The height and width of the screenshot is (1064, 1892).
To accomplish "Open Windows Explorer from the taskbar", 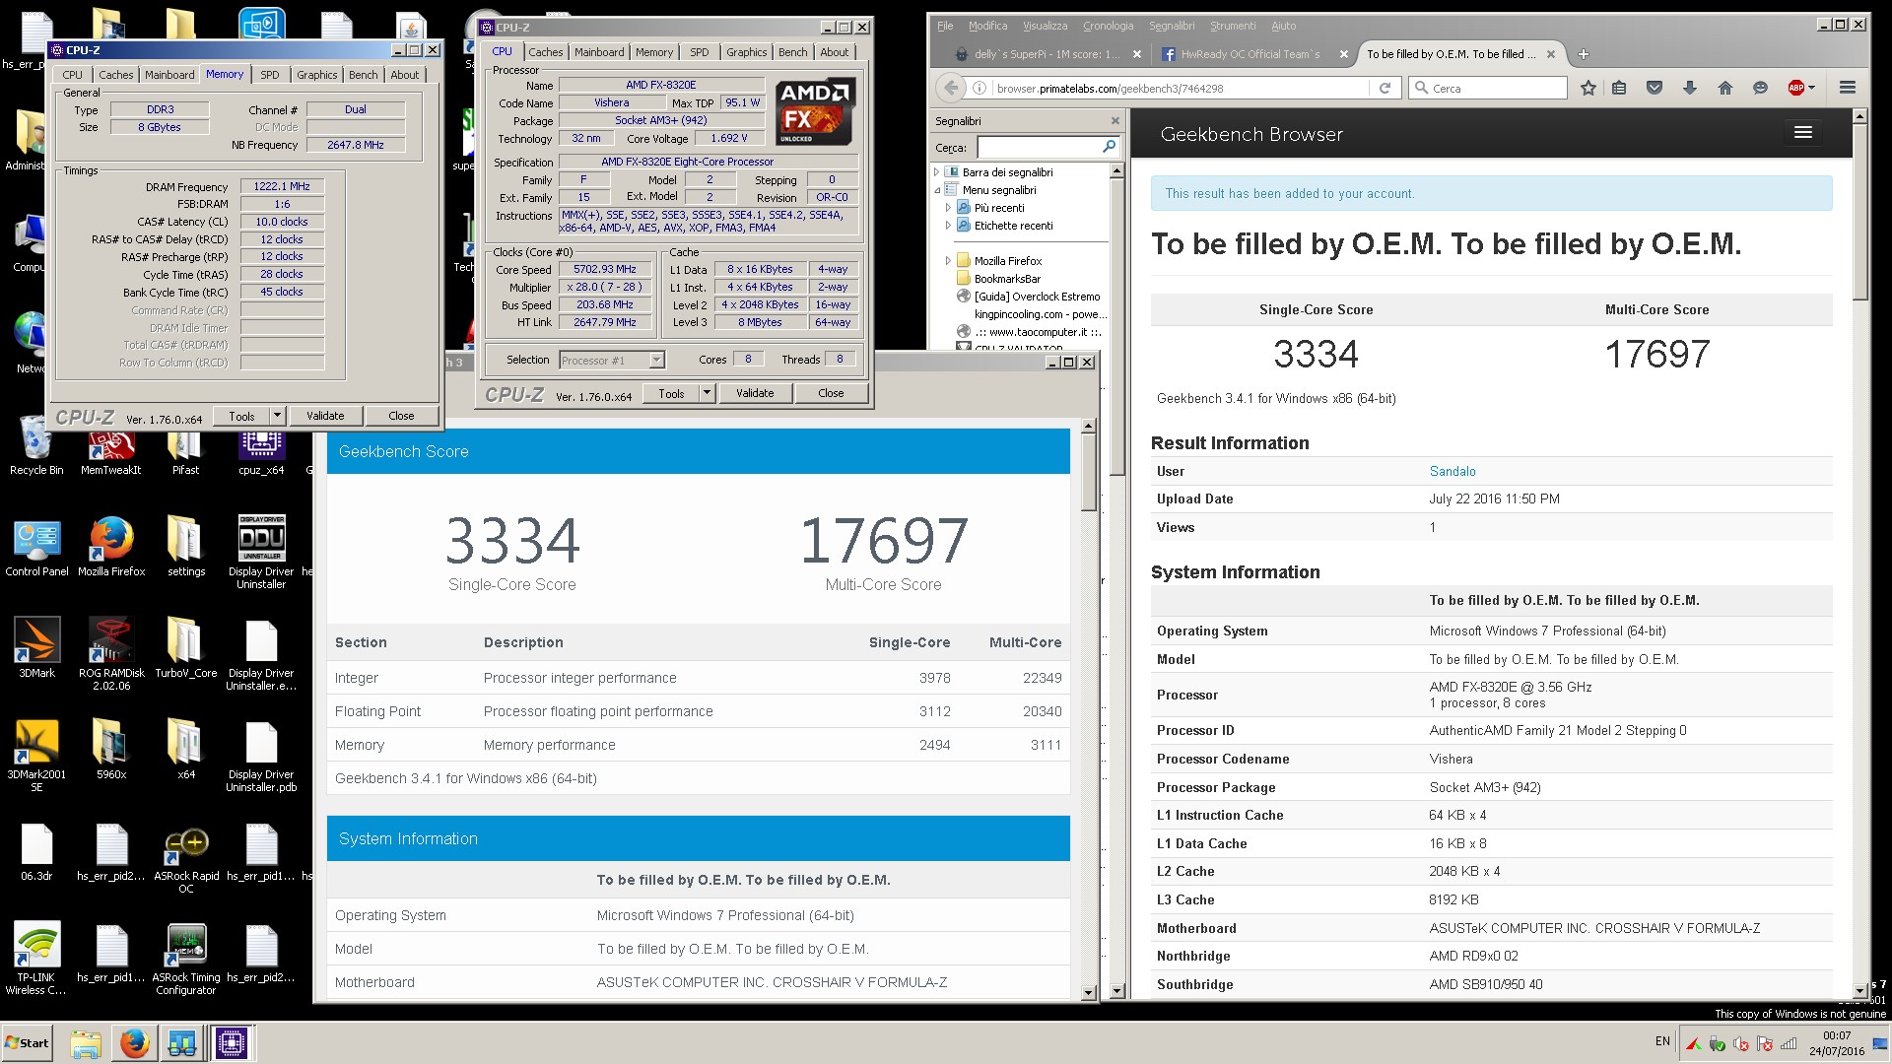I will tap(86, 1043).
